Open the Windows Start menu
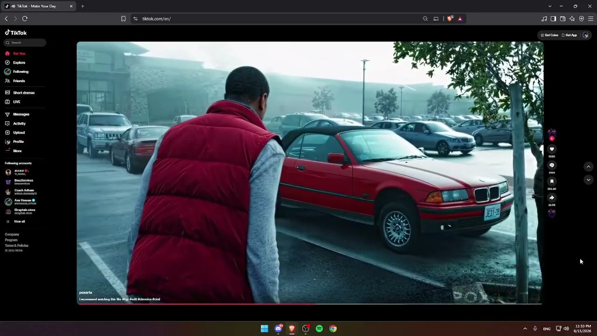Screen dimensions: 597x336 (x=264, y=329)
